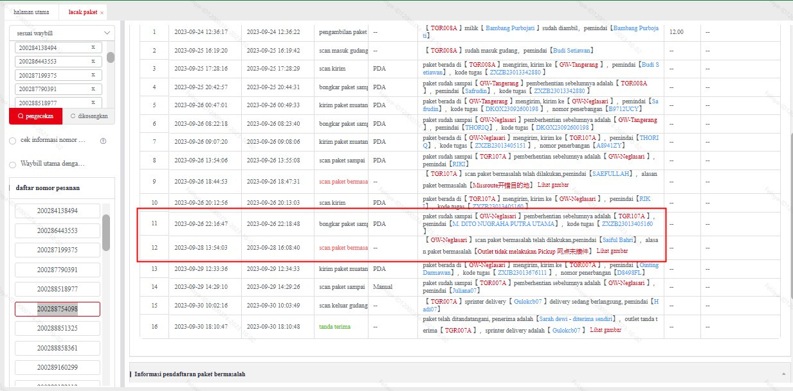
Task: Click Manual scan type cell in row 14
Action: pos(383,287)
